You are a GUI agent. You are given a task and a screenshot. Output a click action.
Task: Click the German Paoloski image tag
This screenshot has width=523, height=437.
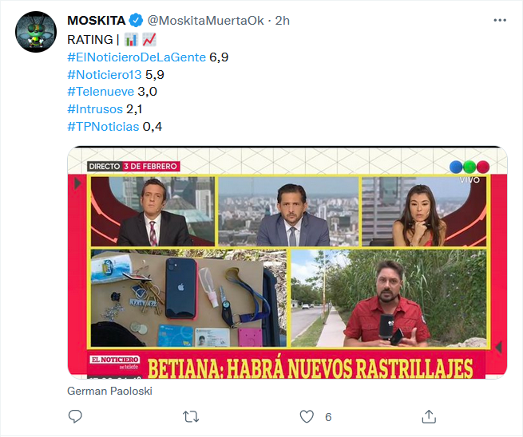109,391
